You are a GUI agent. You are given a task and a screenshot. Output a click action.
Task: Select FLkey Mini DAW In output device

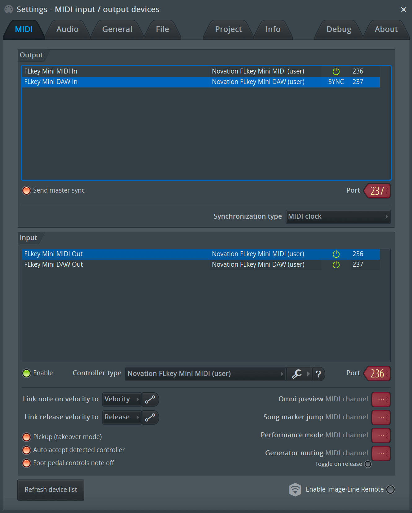[201, 82]
